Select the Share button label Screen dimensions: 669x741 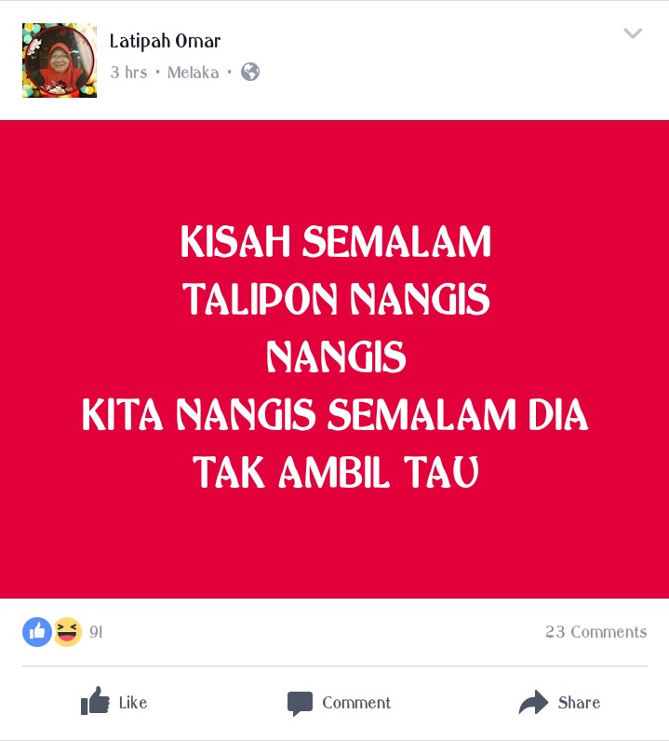coord(579,703)
